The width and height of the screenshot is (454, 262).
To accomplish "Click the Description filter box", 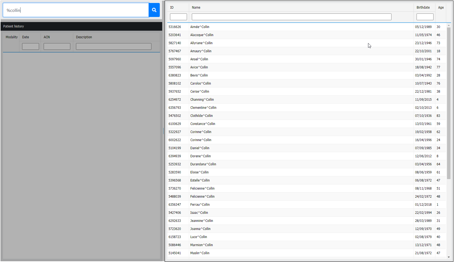I will [x=113, y=47].
